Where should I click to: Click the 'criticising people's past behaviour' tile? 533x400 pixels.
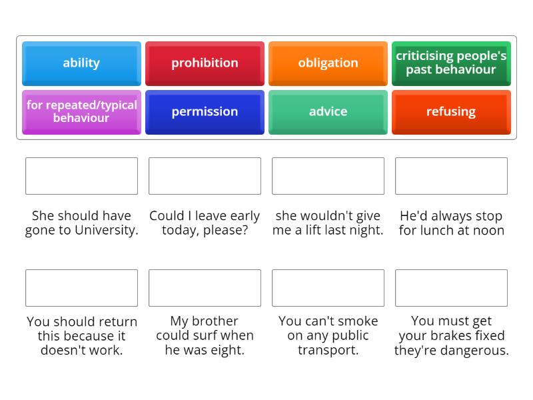451,63
